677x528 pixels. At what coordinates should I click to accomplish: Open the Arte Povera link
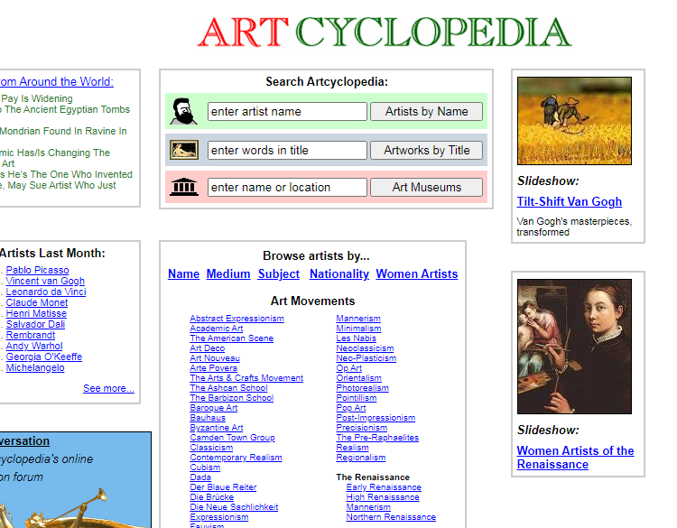213,368
